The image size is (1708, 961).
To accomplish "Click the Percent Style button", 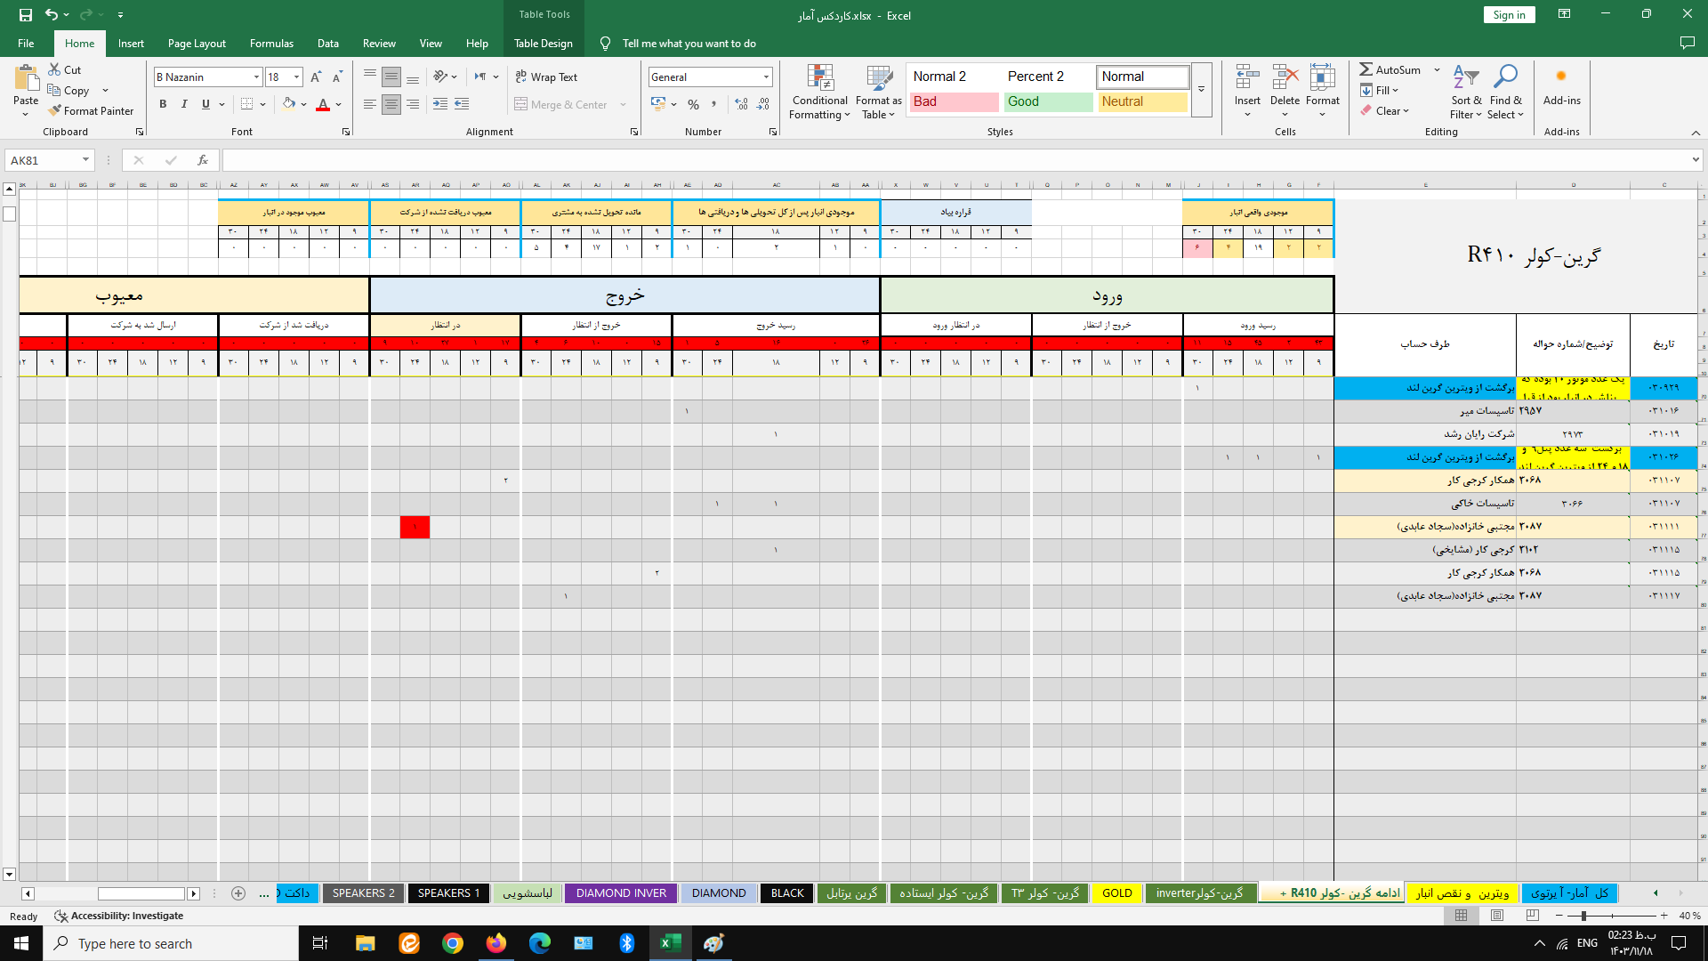I will 693,105.
